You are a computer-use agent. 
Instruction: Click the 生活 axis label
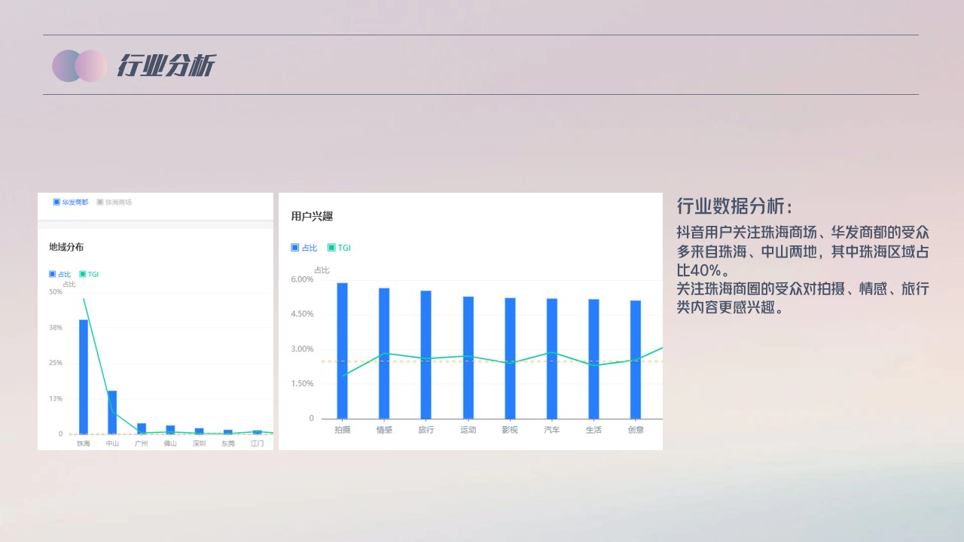593,430
